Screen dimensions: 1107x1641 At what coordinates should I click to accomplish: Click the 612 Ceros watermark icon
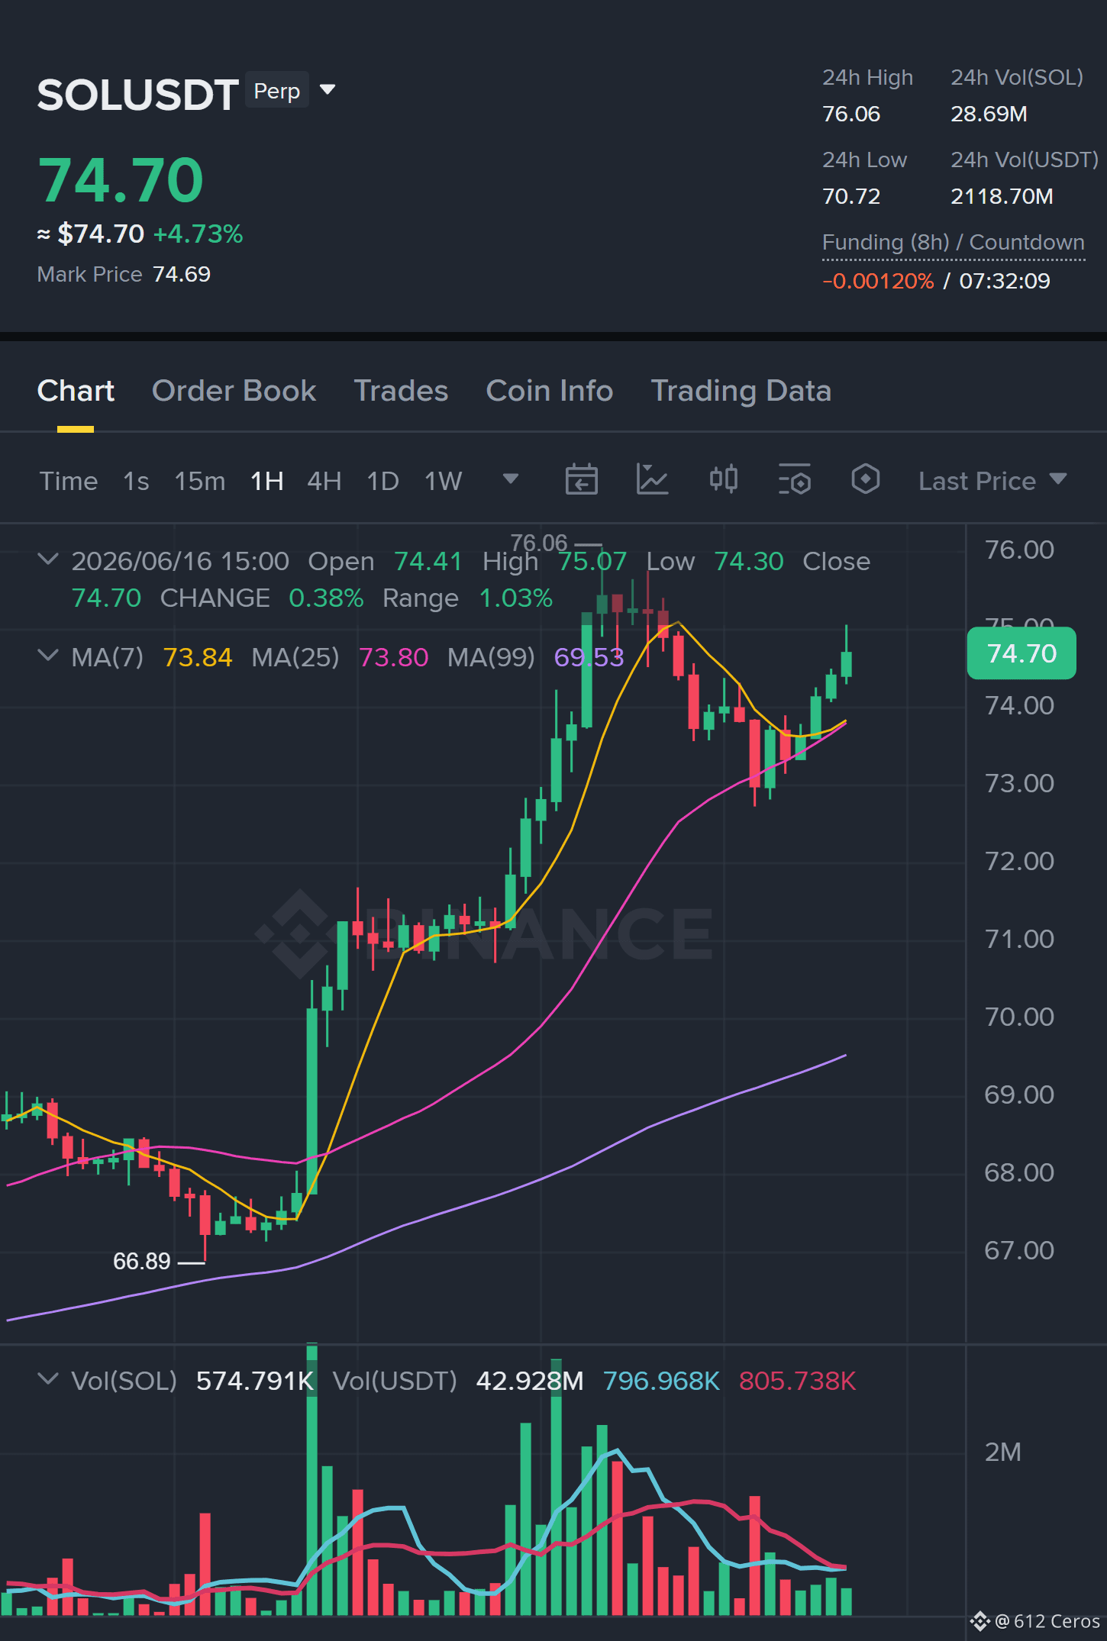tap(980, 1620)
